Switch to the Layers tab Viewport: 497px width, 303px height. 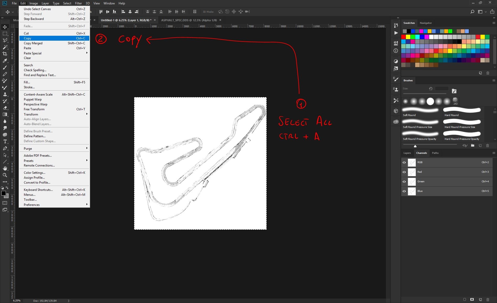pos(407,153)
